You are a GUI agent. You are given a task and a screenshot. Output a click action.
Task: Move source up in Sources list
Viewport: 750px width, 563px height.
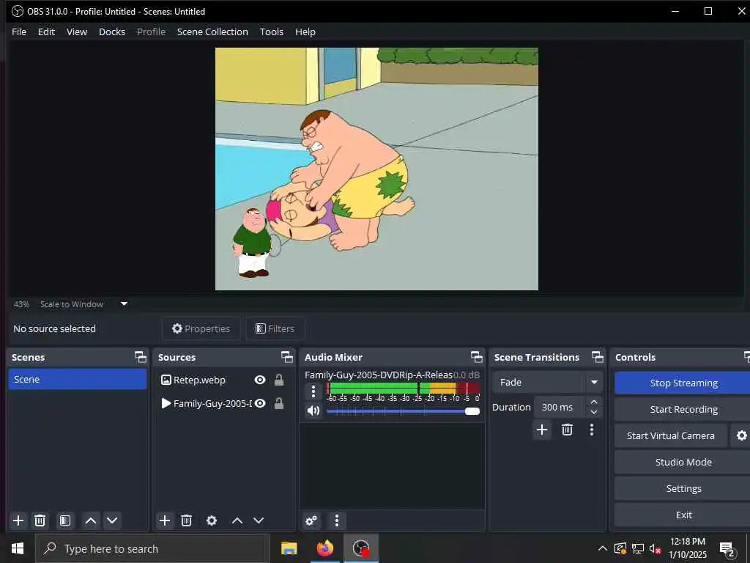(x=237, y=520)
